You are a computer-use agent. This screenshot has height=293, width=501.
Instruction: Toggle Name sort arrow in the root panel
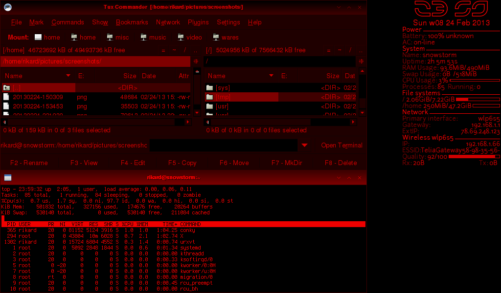click(271, 76)
